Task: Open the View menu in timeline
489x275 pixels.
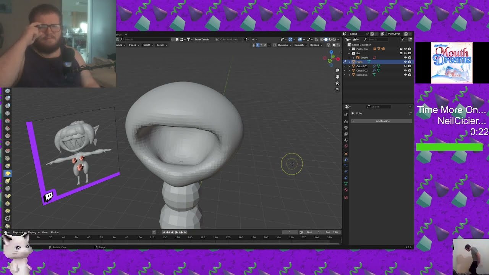Action: [x=45, y=232]
